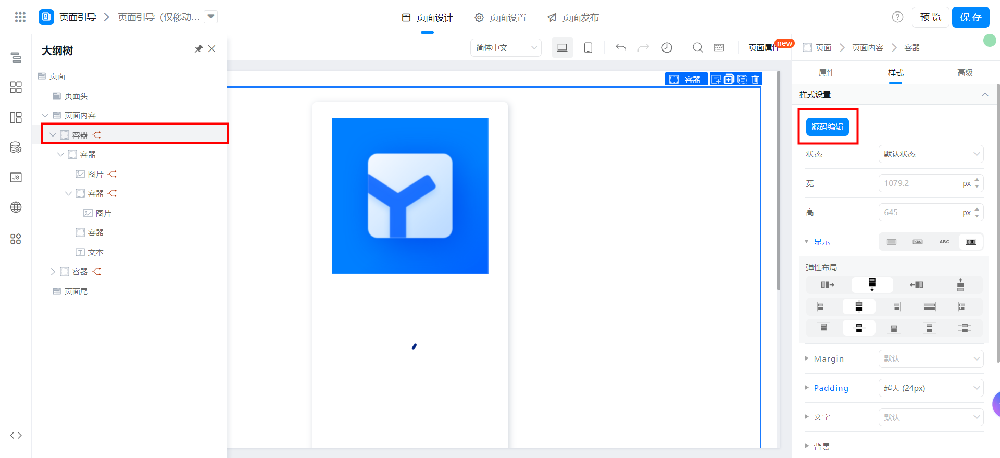Open the 状态 默认状态 dropdown
The image size is (1000, 458).
point(931,154)
